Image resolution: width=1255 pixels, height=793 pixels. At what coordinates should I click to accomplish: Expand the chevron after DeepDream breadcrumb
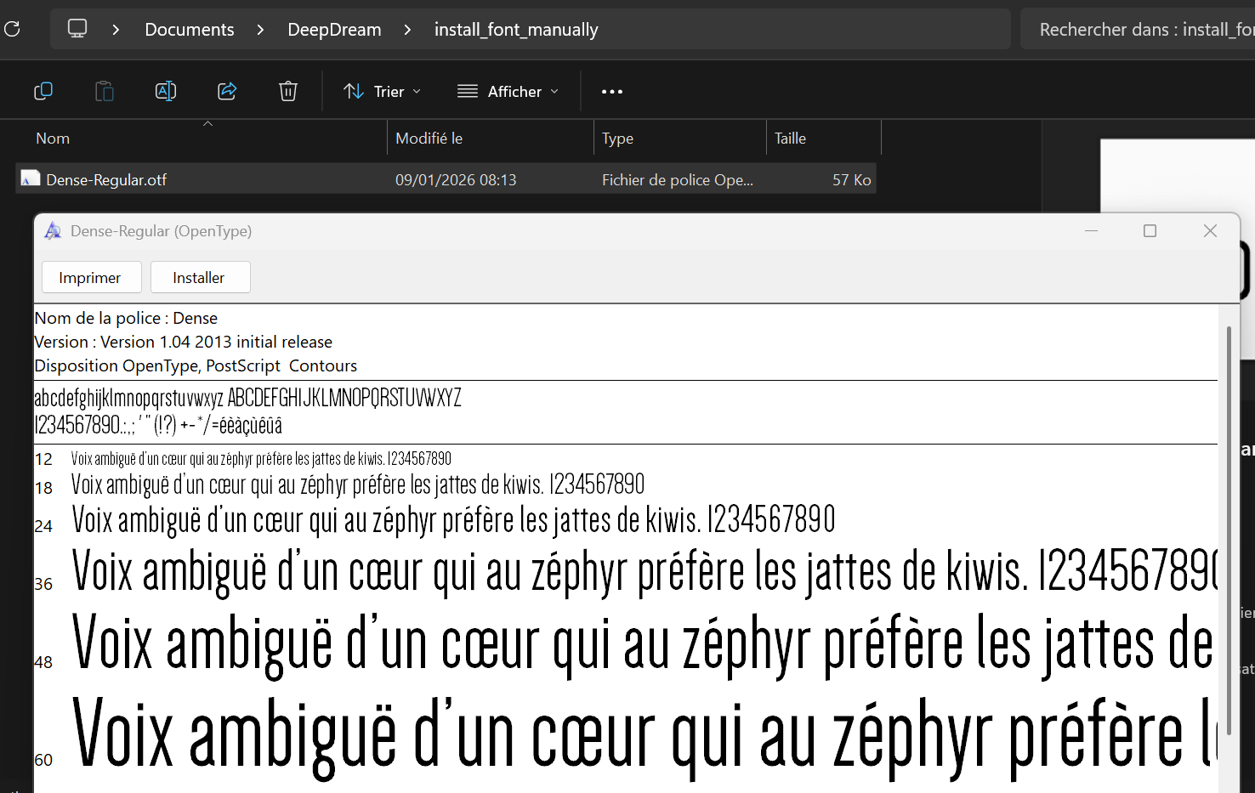[x=407, y=30]
